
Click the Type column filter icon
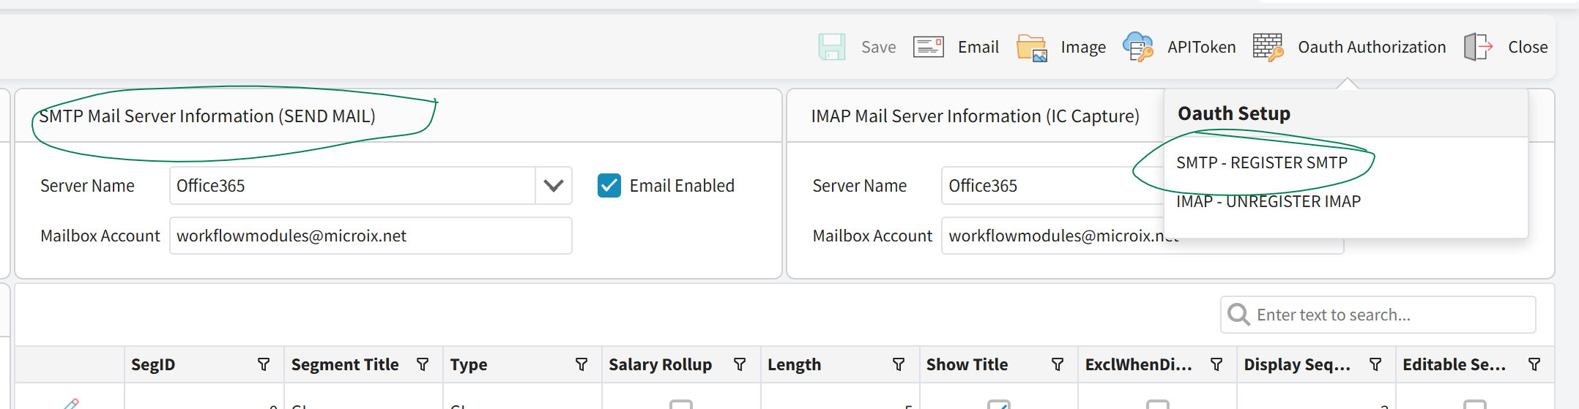point(582,364)
